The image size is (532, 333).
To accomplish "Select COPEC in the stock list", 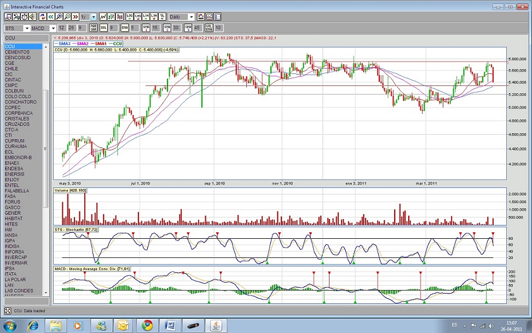I will [12, 107].
